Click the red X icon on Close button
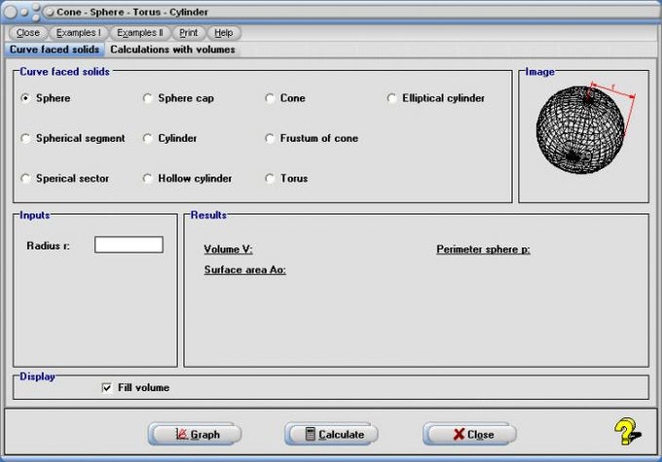The height and width of the screenshot is (462, 662). click(459, 434)
